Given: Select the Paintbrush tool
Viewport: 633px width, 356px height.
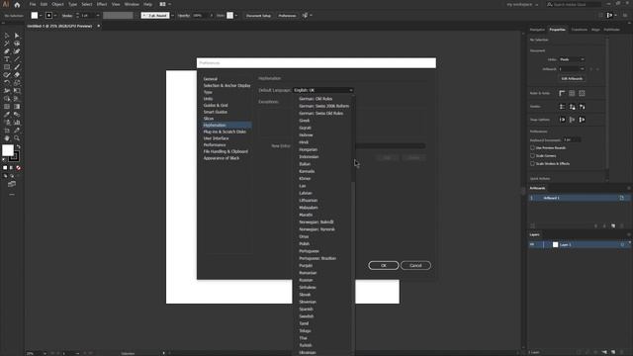Looking at the screenshot, I should [17, 67].
